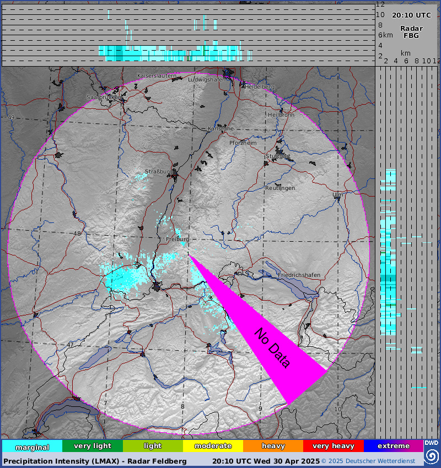Click the dark green 'very light' legend swatch
Viewport: 441px width, 468px height.
(x=93, y=446)
